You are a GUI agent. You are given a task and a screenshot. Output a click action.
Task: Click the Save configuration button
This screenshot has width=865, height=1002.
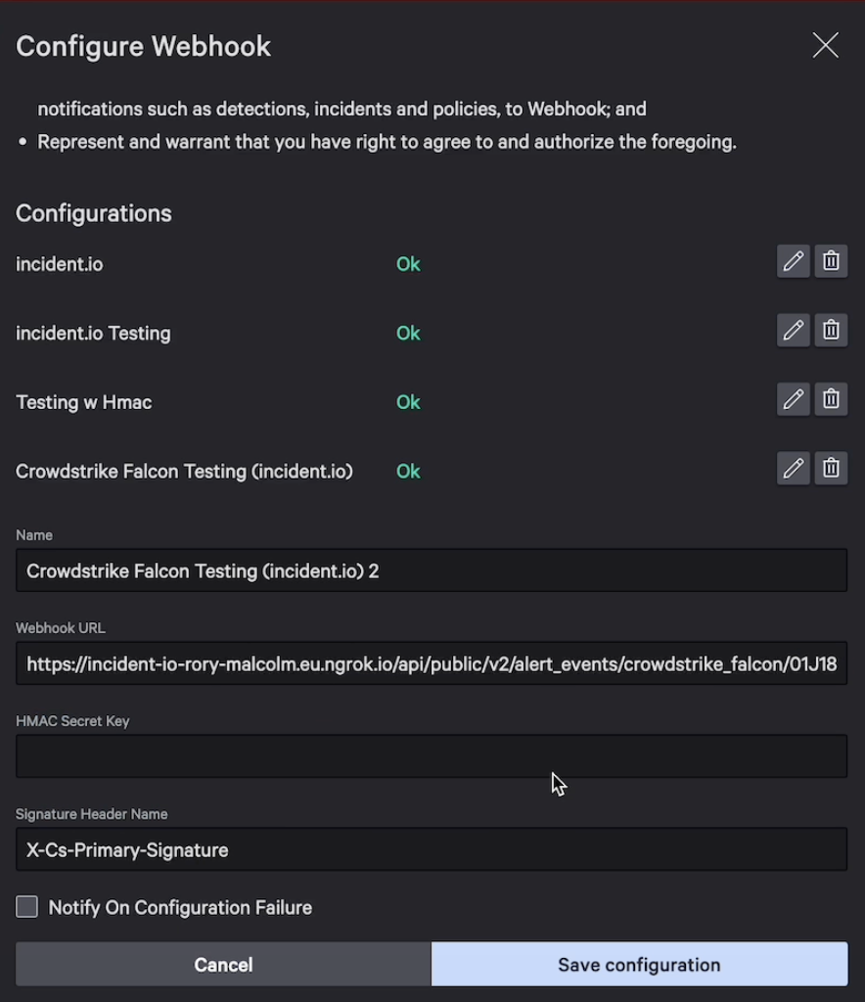(639, 965)
